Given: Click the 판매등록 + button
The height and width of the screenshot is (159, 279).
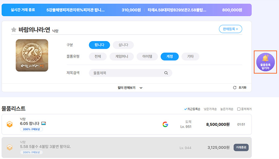Looking at the screenshot, I should [230, 29].
